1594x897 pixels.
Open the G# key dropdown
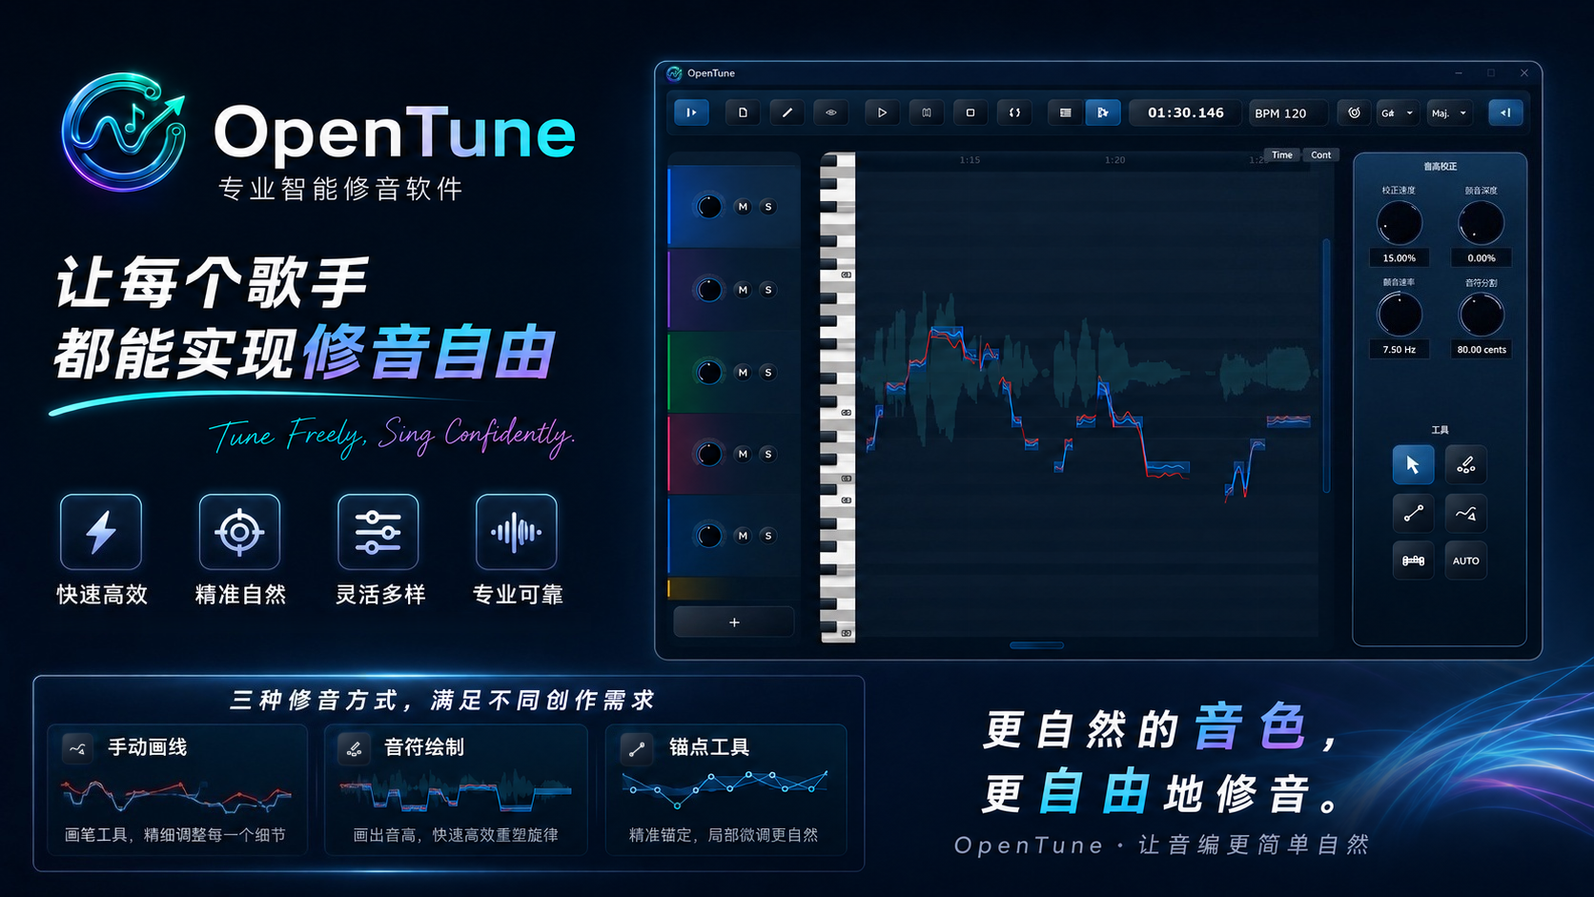1399,112
